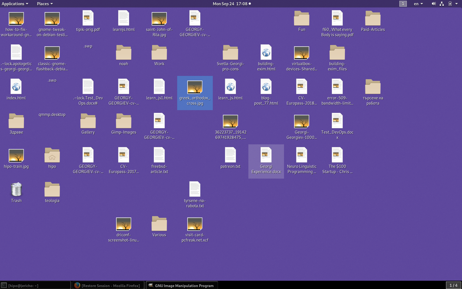Screen dimensions: 462x289
Task: Open the keyboard layout 'en' dropdown
Action: [x=418, y=4]
